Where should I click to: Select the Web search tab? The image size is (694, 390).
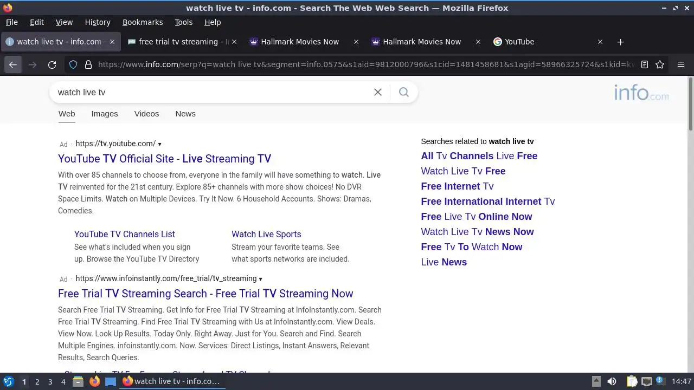point(67,114)
